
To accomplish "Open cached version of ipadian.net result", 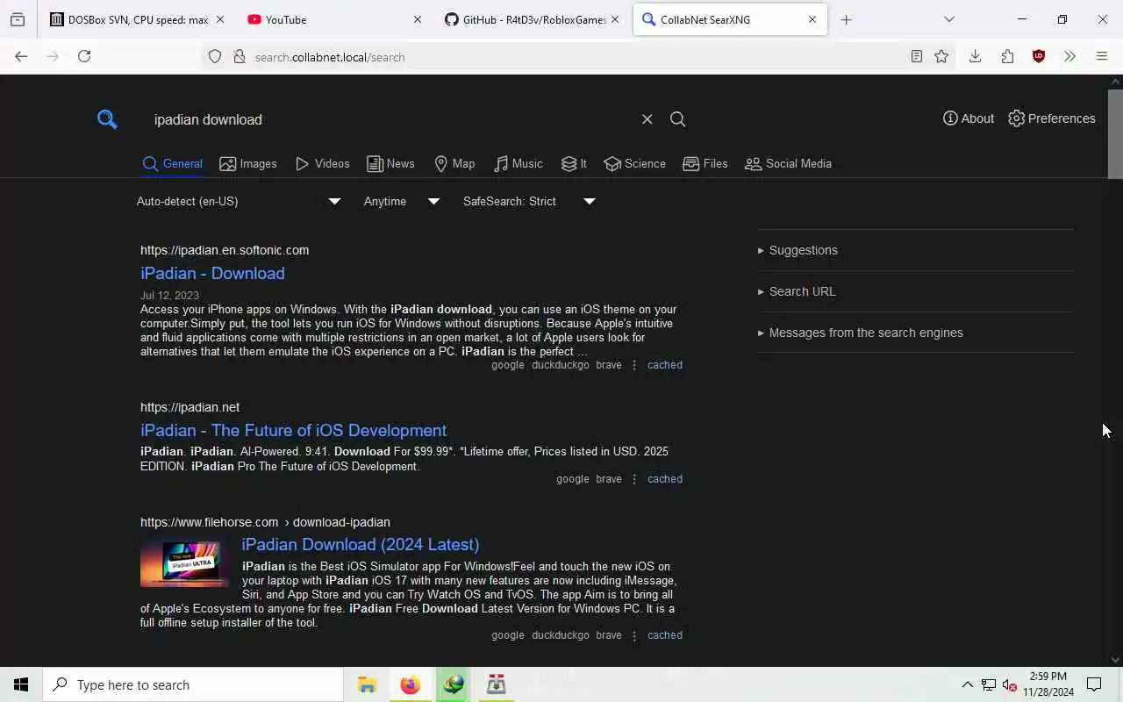I will [664, 479].
